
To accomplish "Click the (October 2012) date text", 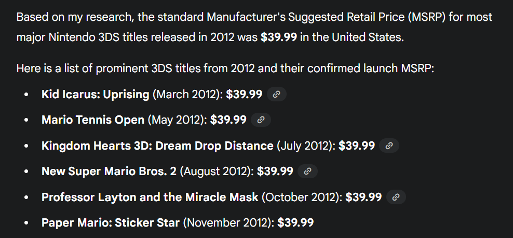I will coord(302,197).
